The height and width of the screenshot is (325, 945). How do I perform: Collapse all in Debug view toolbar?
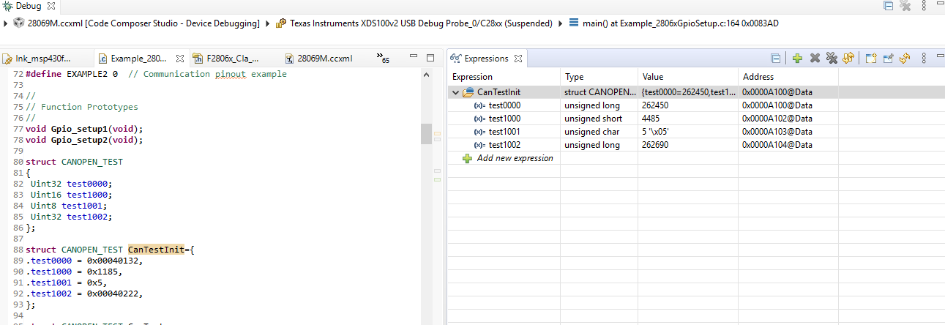[x=888, y=6]
